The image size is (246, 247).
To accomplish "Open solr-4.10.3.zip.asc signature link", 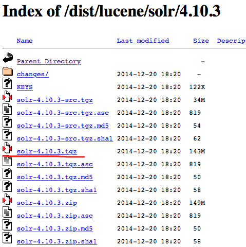I will (x=55, y=216).
